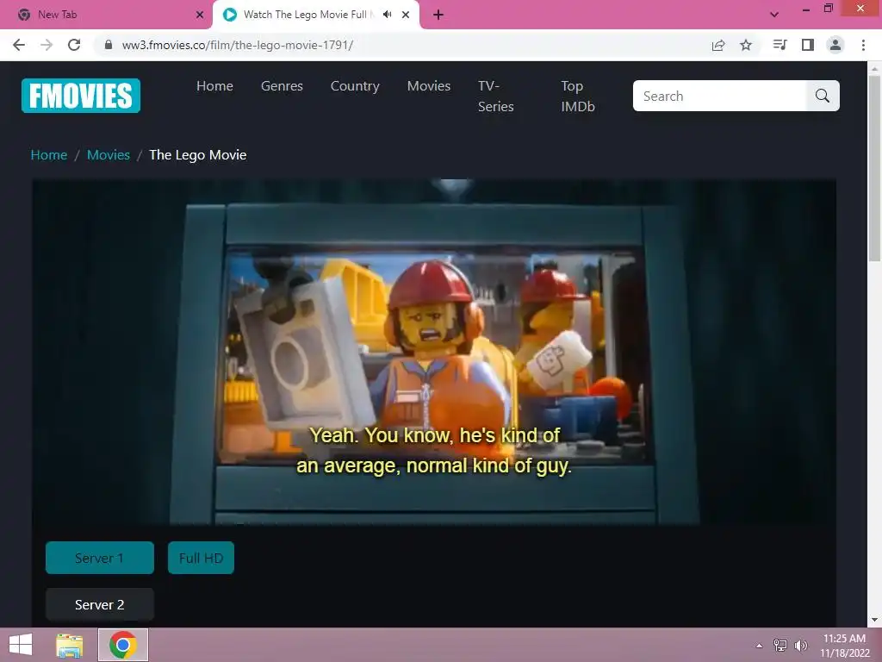Click the browser forward arrow
The width and height of the screenshot is (882, 662).
[47, 45]
